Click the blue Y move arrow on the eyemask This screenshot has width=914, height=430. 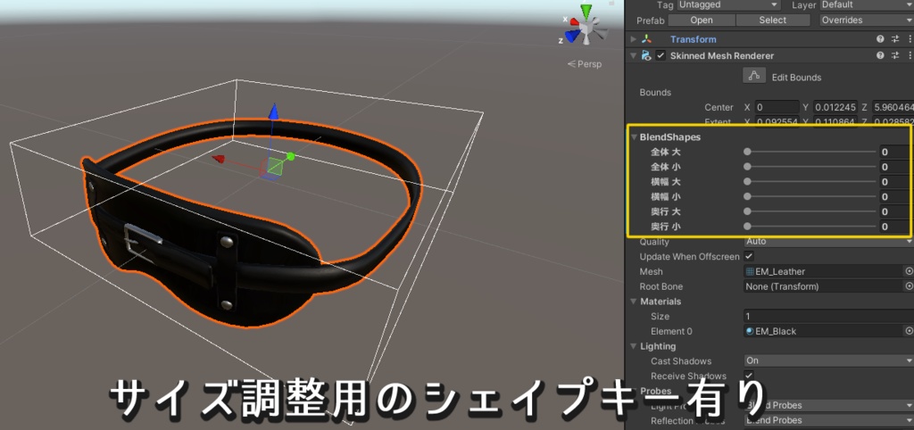(x=273, y=112)
